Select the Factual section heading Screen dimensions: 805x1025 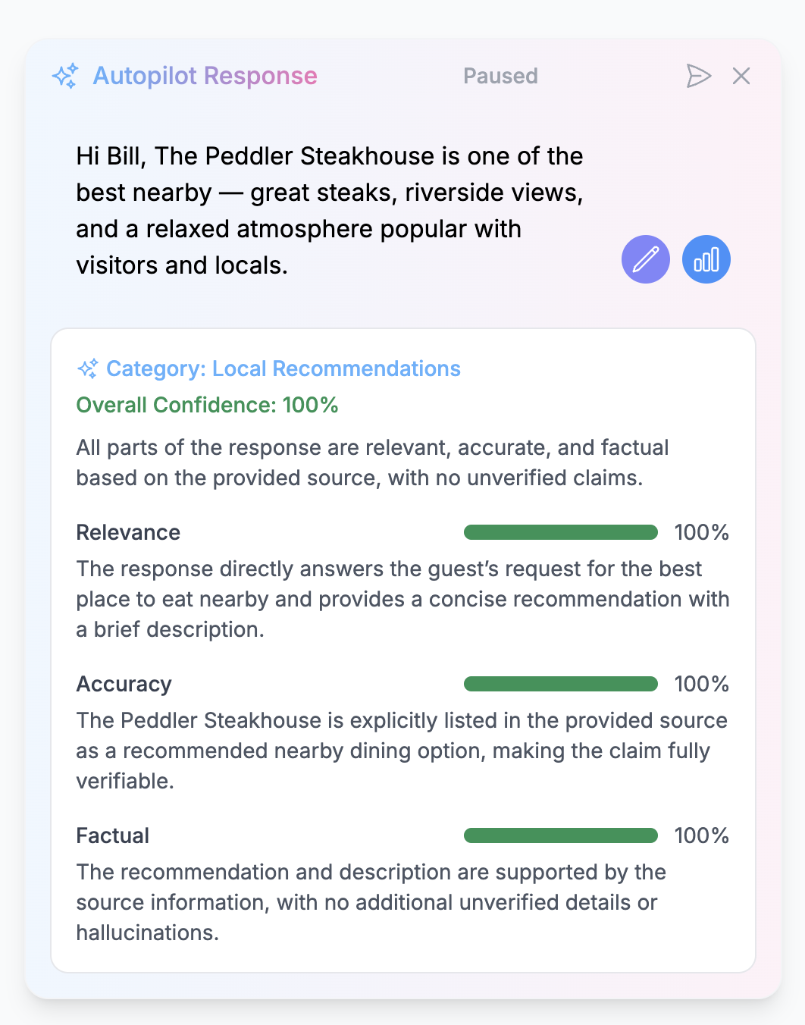(112, 835)
